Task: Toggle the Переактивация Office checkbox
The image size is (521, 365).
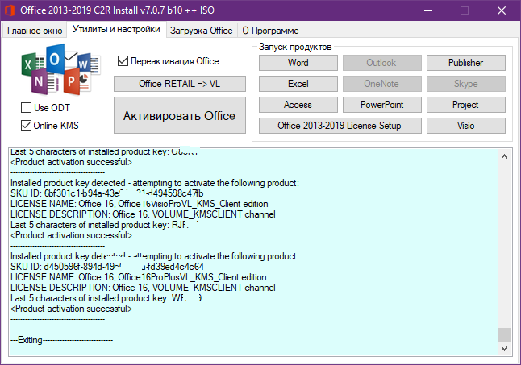Action: tap(123, 61)
